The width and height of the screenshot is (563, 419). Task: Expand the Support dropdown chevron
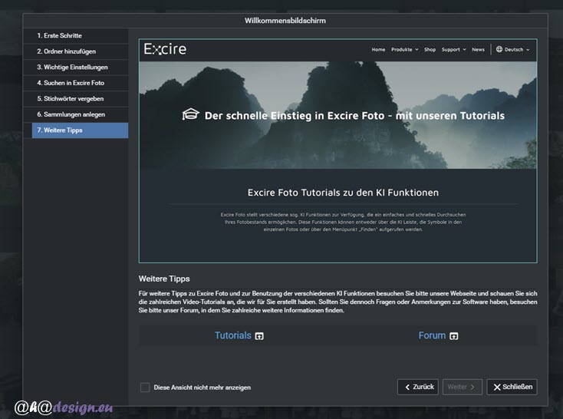tap(464, 50)
